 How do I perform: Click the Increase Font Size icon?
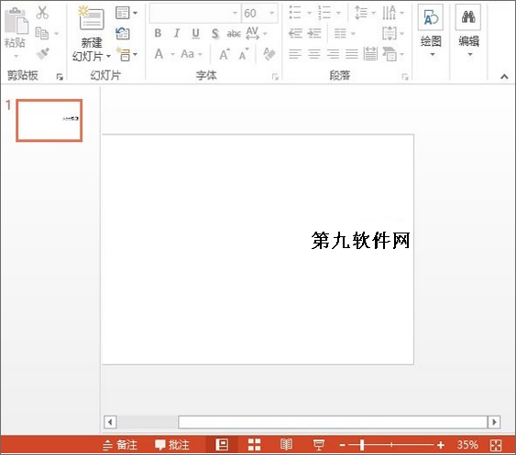click(x=225, y=54)
